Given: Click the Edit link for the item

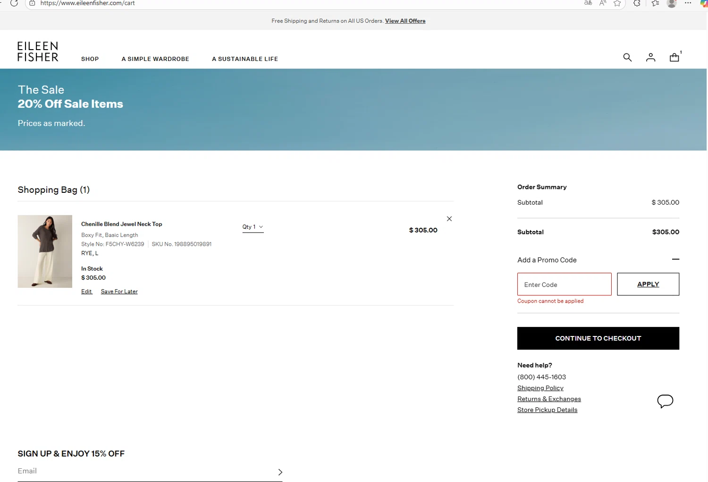Looking at the screenshot, I should coord(86,292).
